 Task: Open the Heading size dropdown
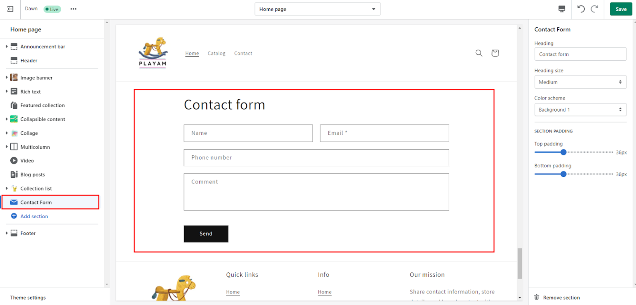pos(580,82)
